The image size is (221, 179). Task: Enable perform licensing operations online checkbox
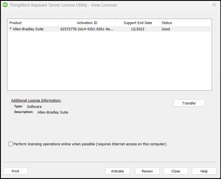coord(11,144)
